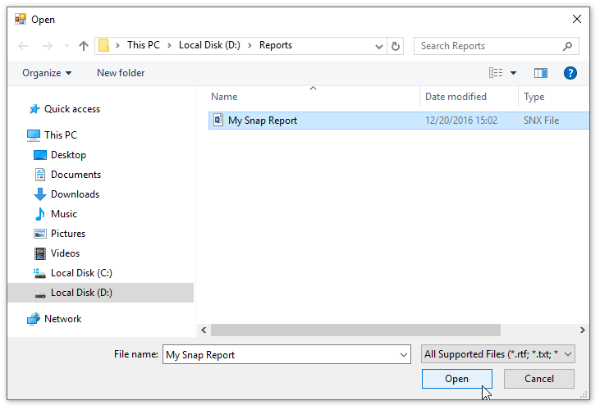Click the This PC monitor icon

34,135
